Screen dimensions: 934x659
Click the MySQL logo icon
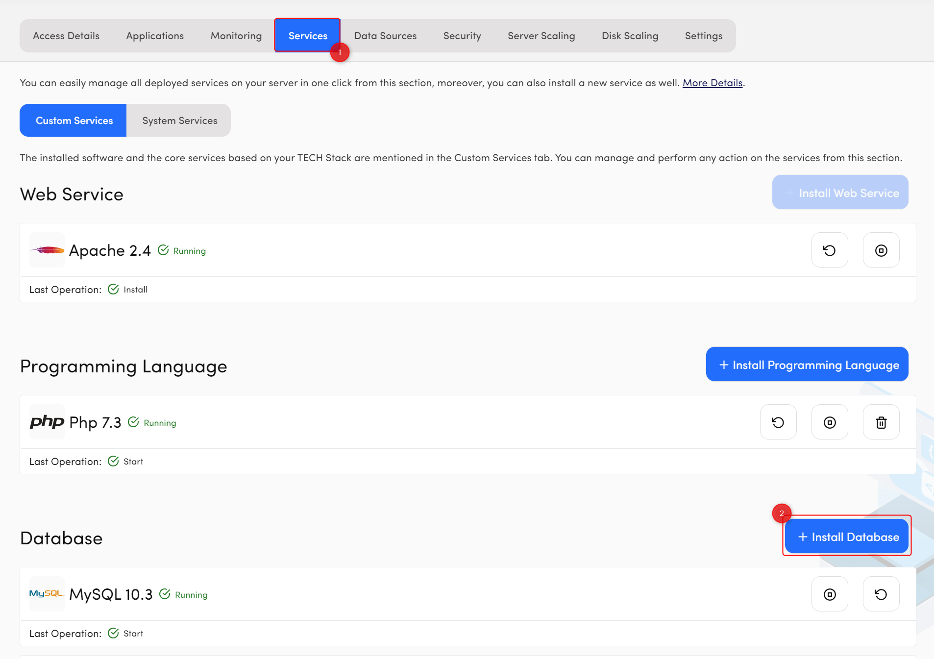point(47,594)
